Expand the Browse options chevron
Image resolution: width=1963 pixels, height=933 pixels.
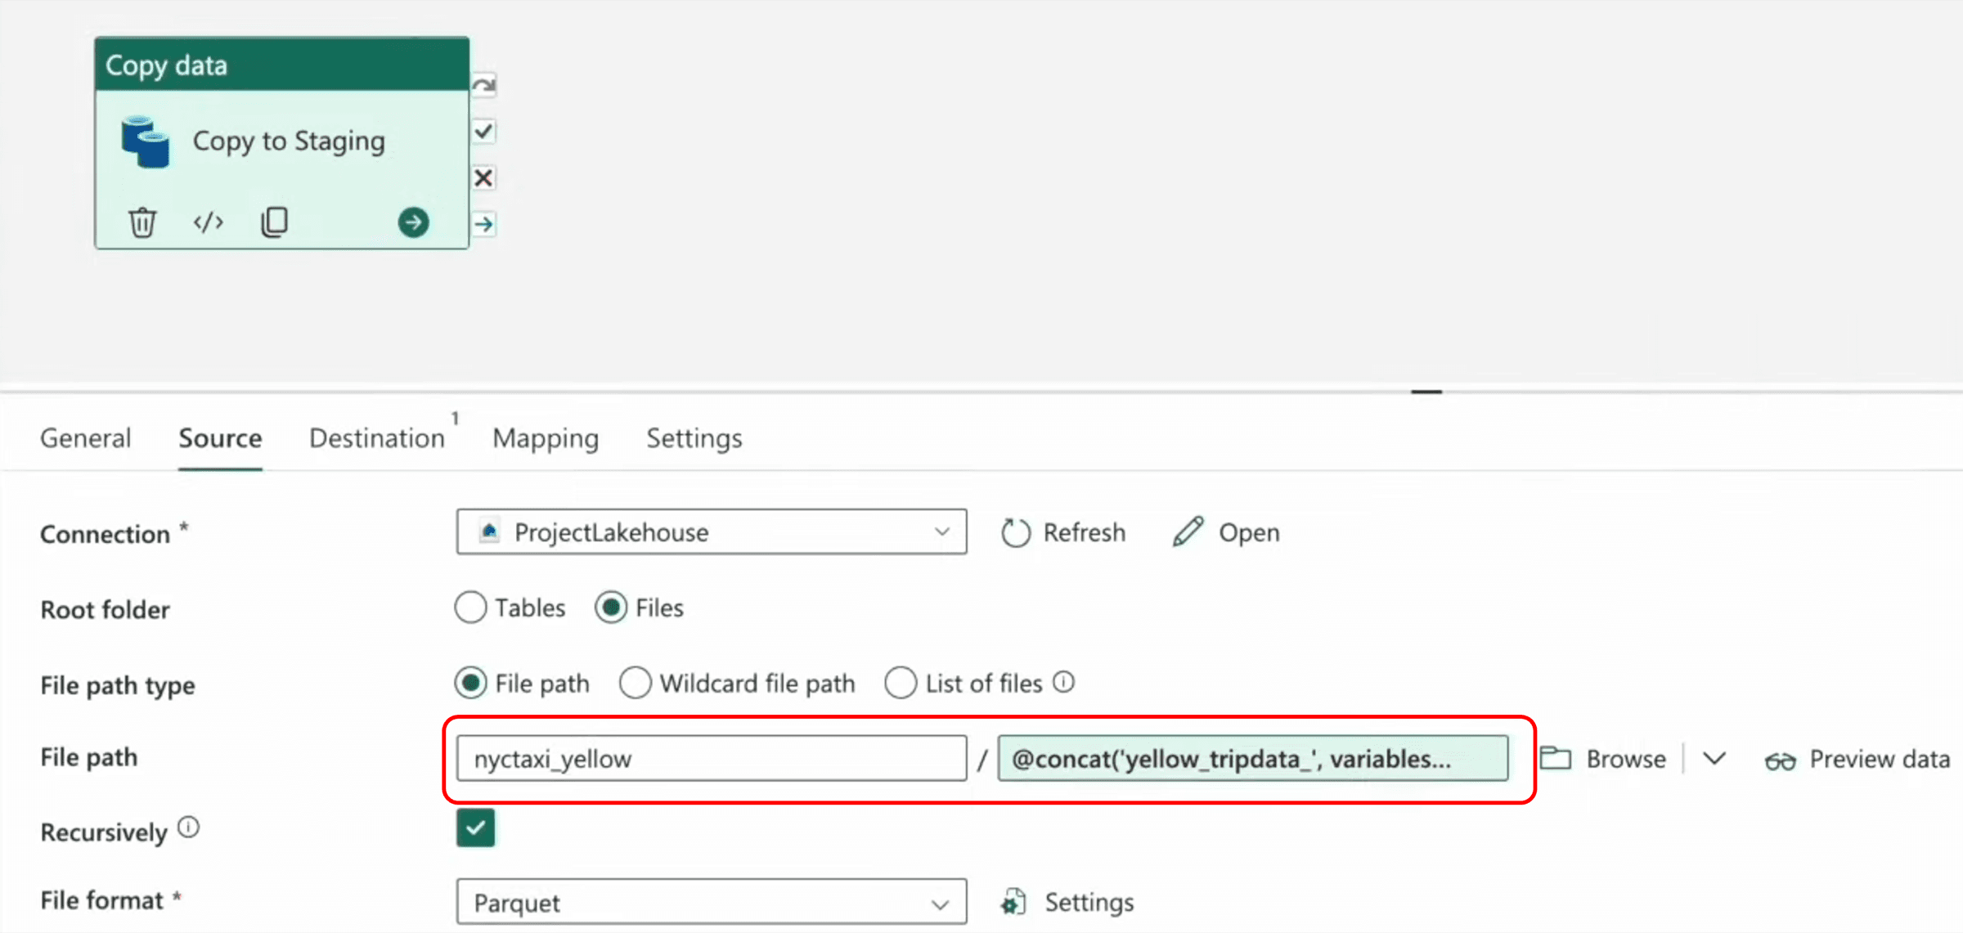(1714, 759)
